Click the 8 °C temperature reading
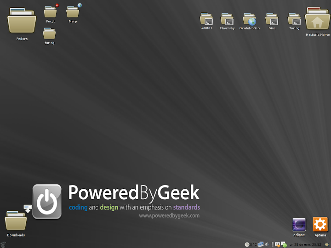Image resolution: width=331 pixels, height=248 pixels. pyautogui.click(x=253, y=245)
